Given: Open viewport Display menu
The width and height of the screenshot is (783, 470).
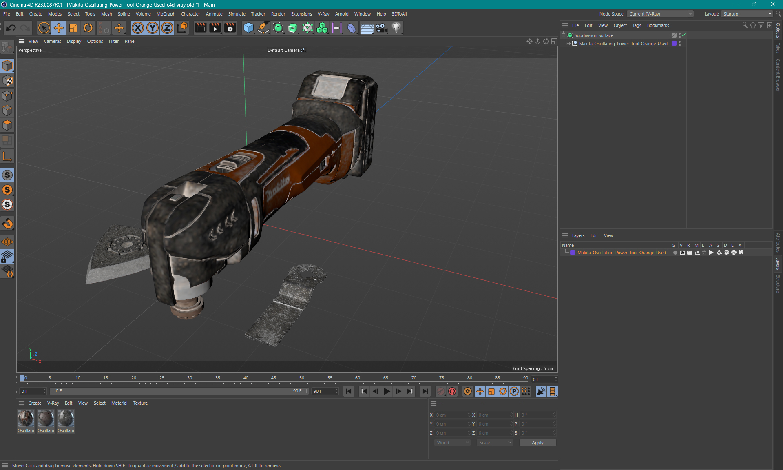Looking at the screenshot, I should coord(74,41).
